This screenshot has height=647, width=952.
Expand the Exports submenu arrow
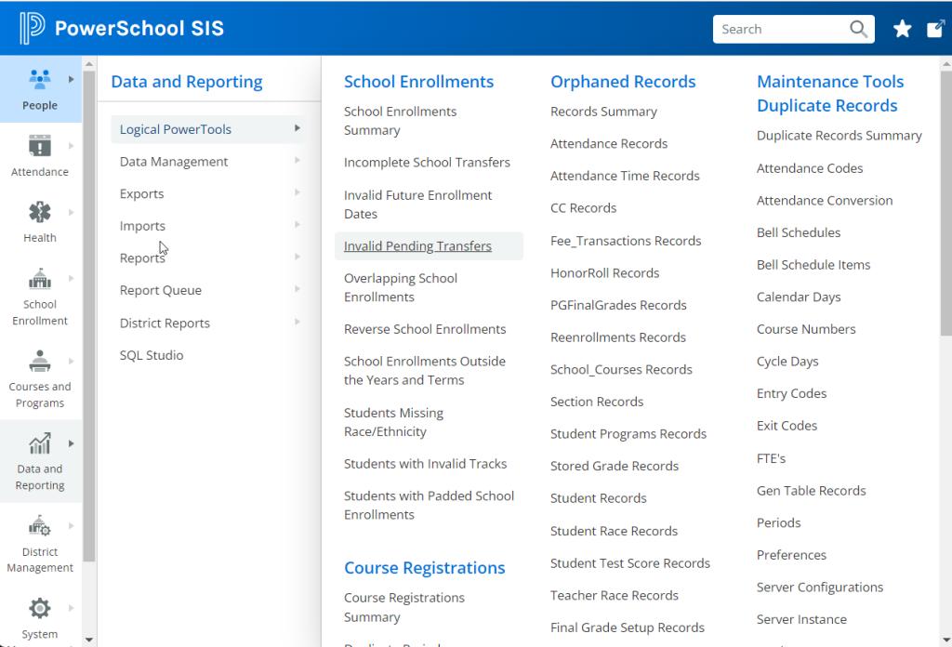(x=297, y=192)
